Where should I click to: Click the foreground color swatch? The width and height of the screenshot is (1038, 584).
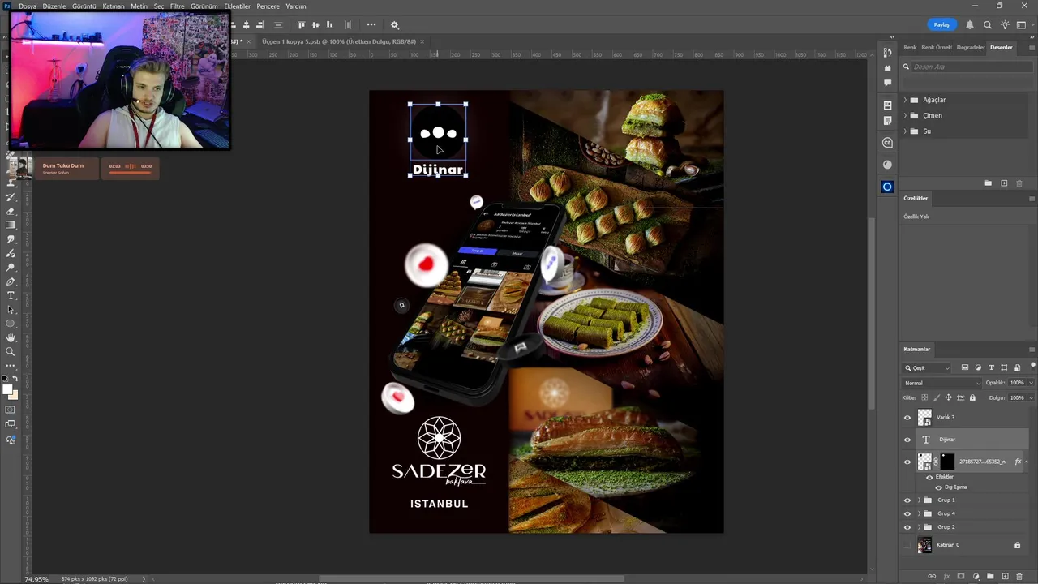(x=8, y=390)
